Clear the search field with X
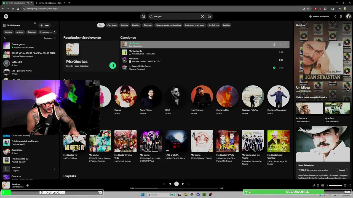 [202, 16]
